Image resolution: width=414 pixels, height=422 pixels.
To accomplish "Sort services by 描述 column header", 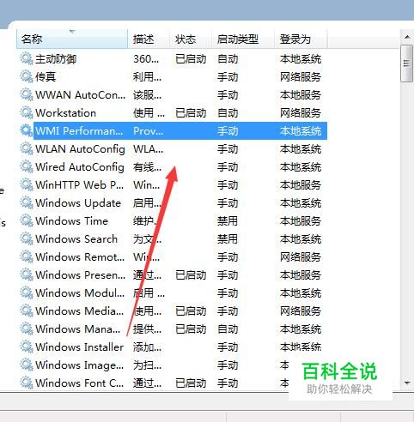I will 149,39.
